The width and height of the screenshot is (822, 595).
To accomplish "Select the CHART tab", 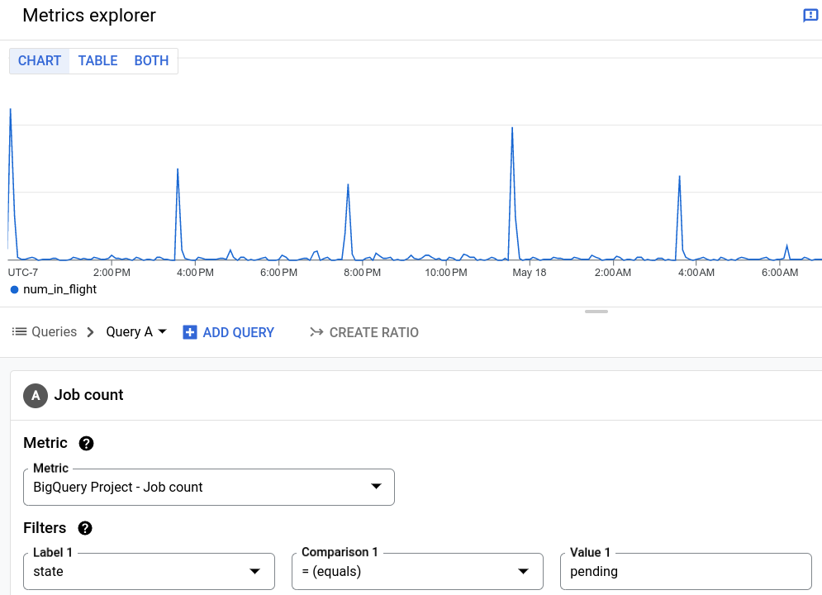I will point(39,60).
